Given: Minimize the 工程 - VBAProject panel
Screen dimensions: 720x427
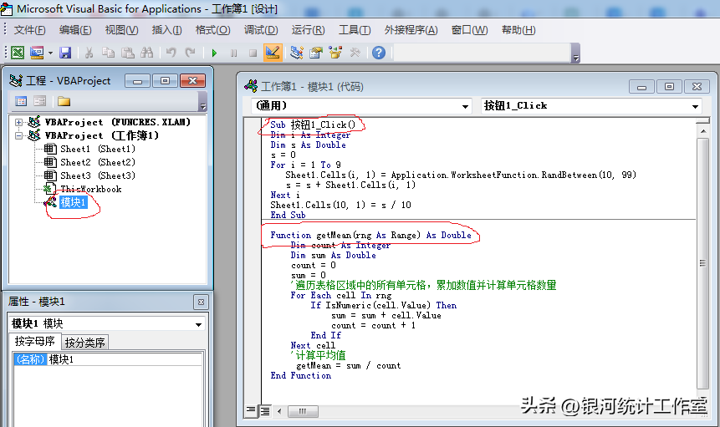Looking at the screenshot, I should click(x=137, y=81).
